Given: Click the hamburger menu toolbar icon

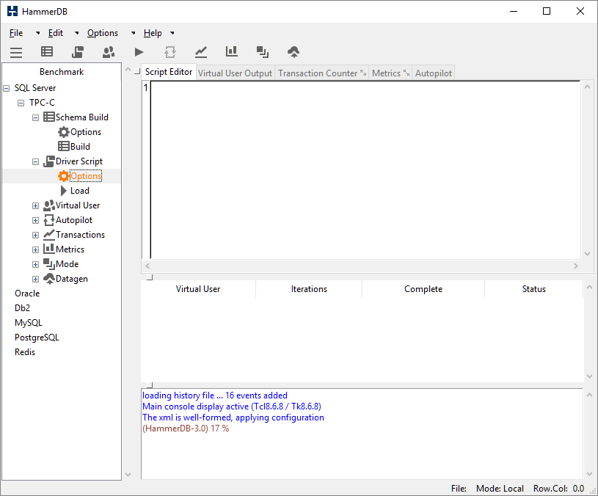Looking at the screenshot, I should click(16, 52).
